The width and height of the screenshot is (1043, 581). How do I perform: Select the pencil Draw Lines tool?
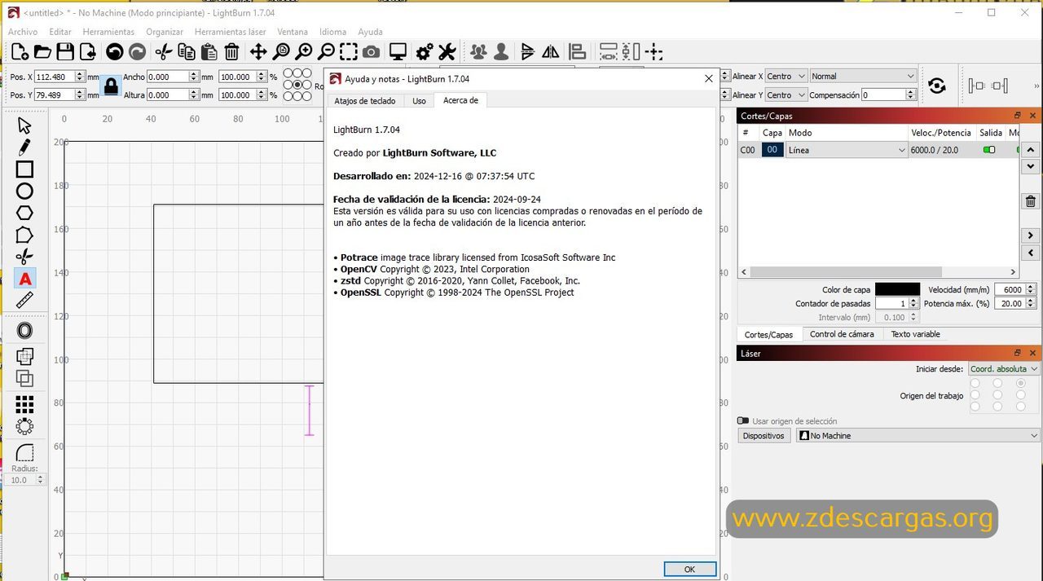click(24, 147)
